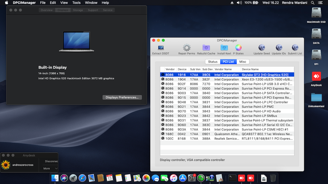Switch to the Status tab in DPCIManager
Image resolution: width=328 pixels, height=184 pixels.
point(213,62)
